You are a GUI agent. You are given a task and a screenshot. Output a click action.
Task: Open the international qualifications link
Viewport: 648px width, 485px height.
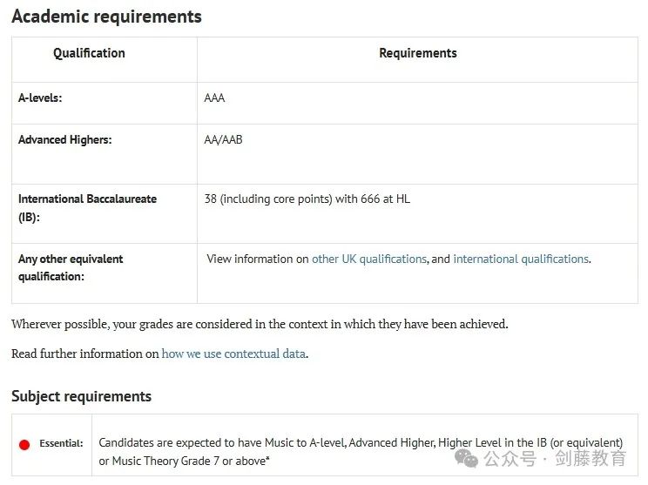pos(521,259)
